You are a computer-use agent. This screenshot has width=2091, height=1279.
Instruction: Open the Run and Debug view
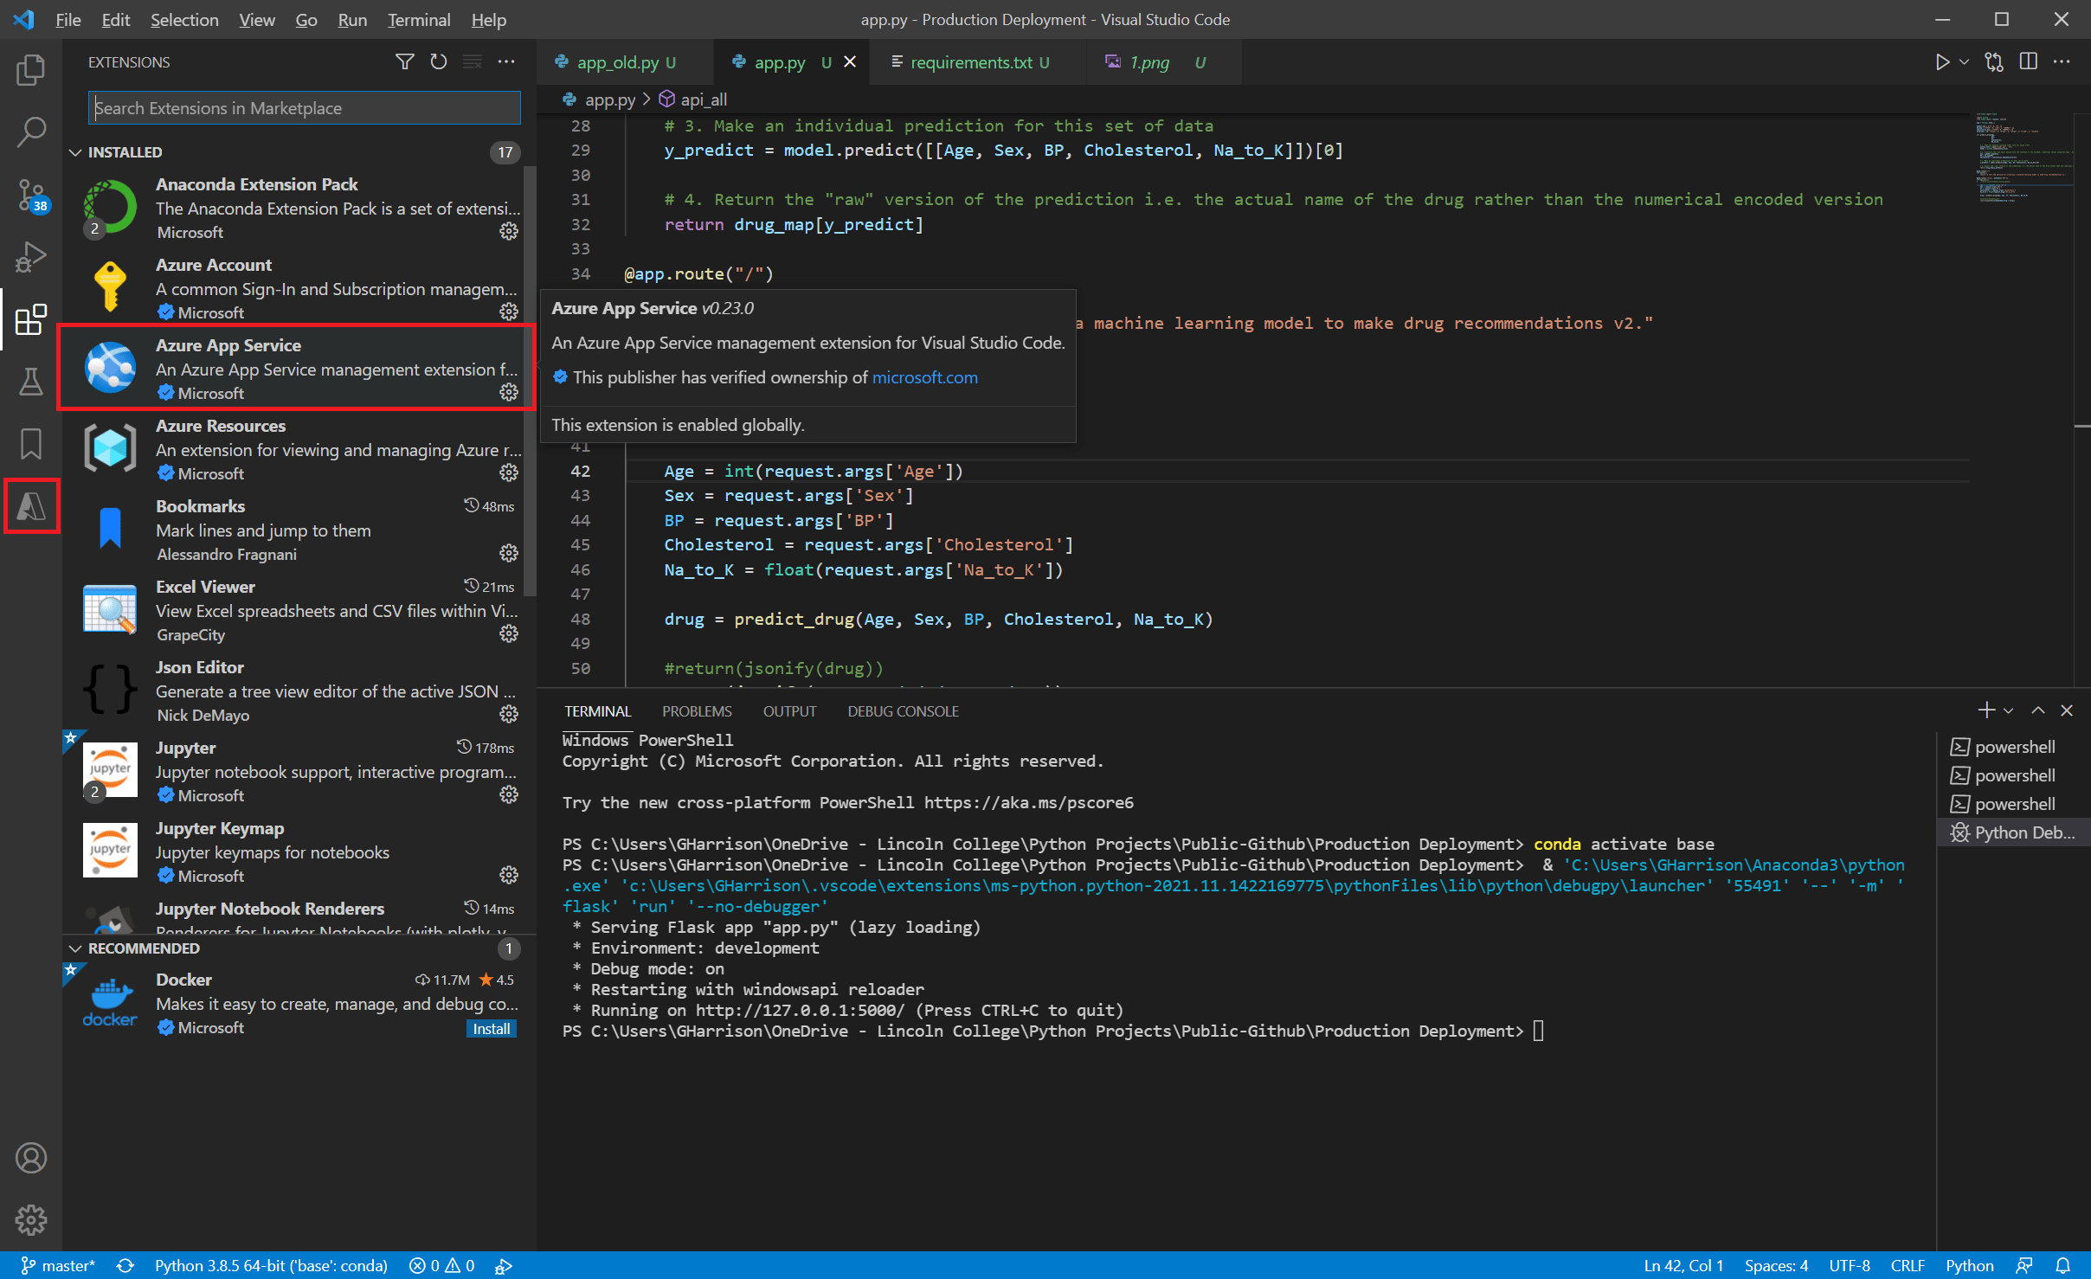31,257
